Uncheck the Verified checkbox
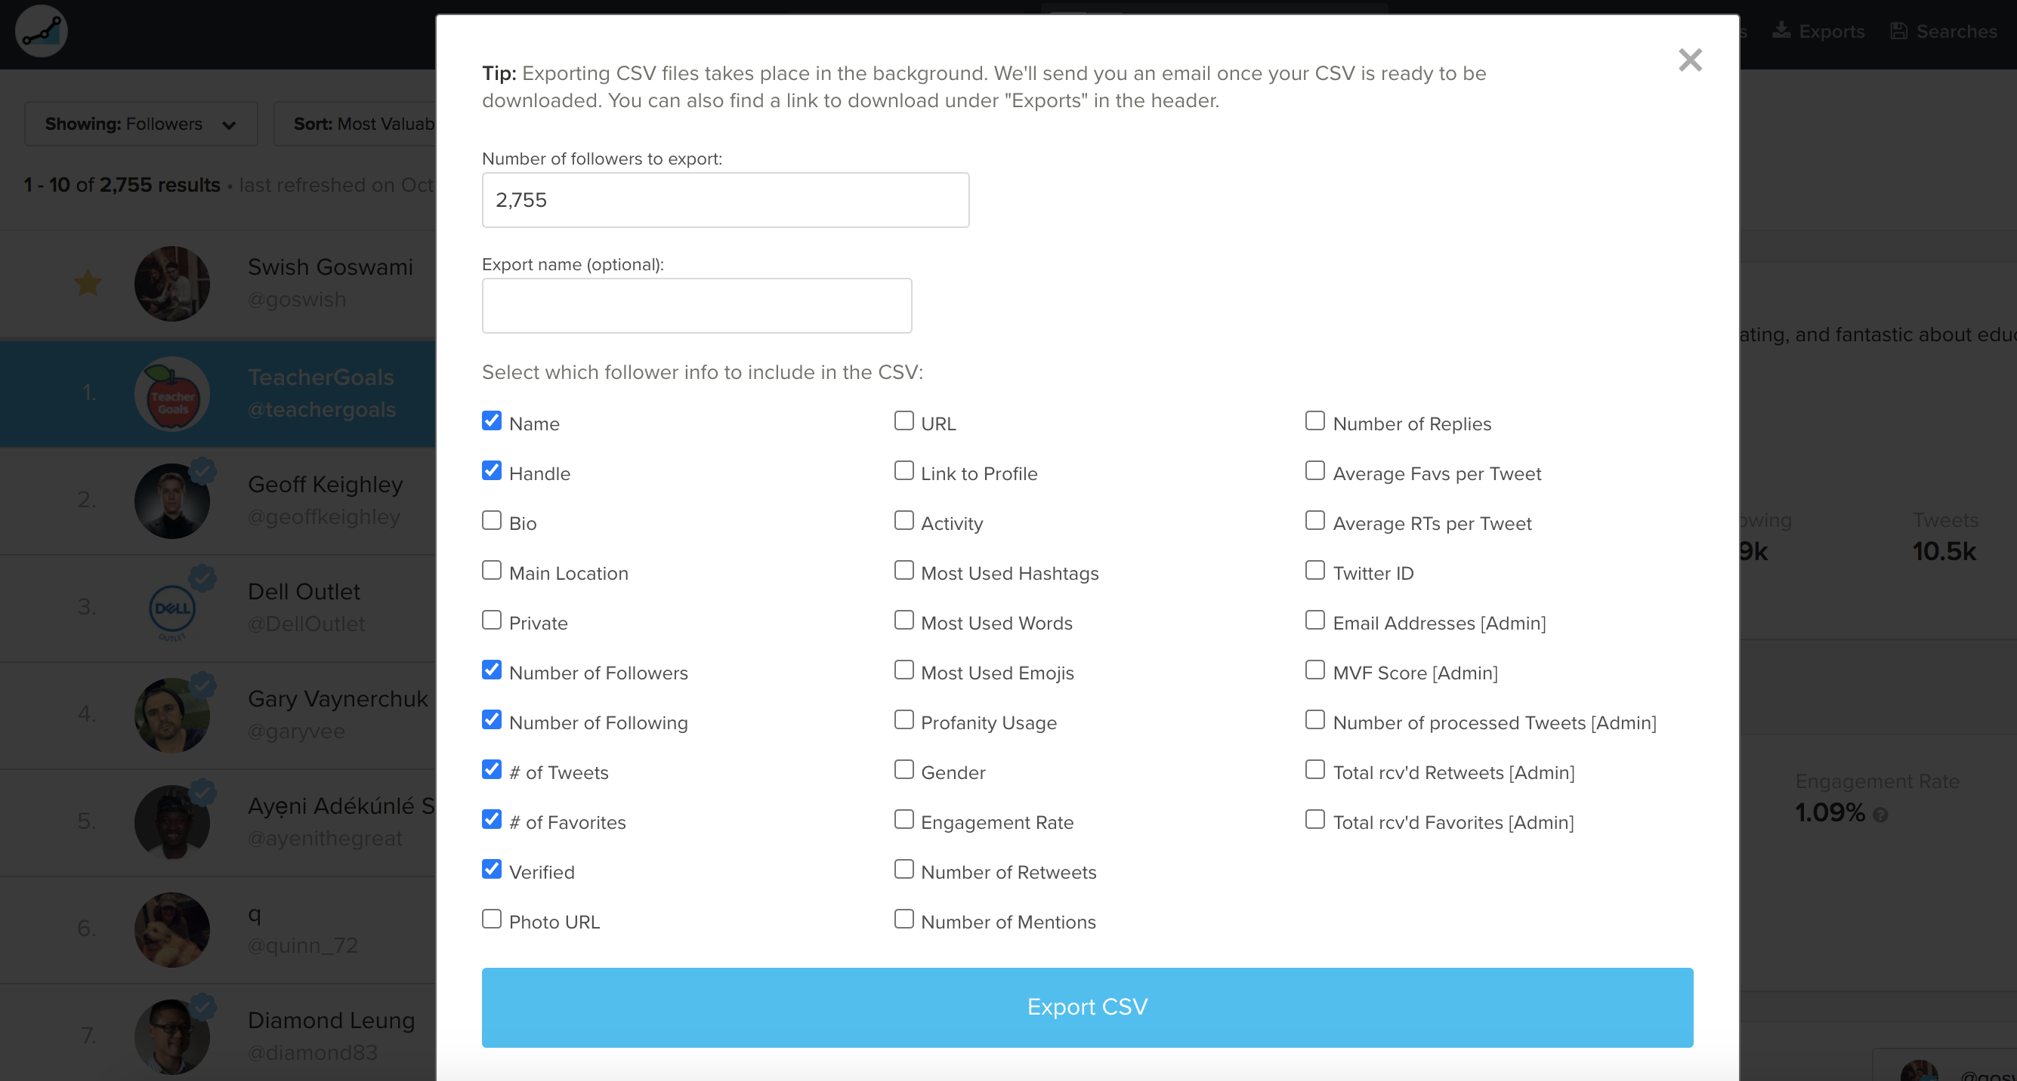 point(491,870)
